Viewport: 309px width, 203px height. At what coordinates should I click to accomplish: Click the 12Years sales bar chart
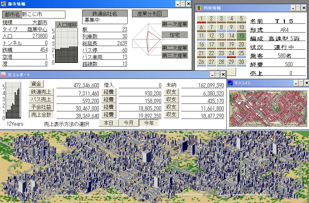click(x=13, y=100)
